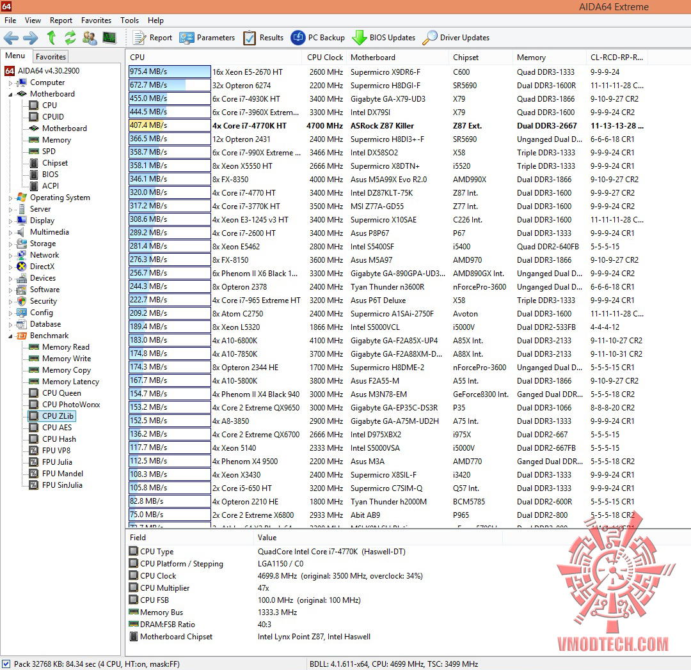Click the Forward navigation arrow
691x670 pixels.
[31, 38]
